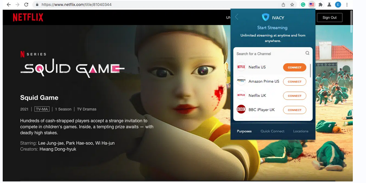Click the Ivacy US flag extension icon

coord(311,5)
